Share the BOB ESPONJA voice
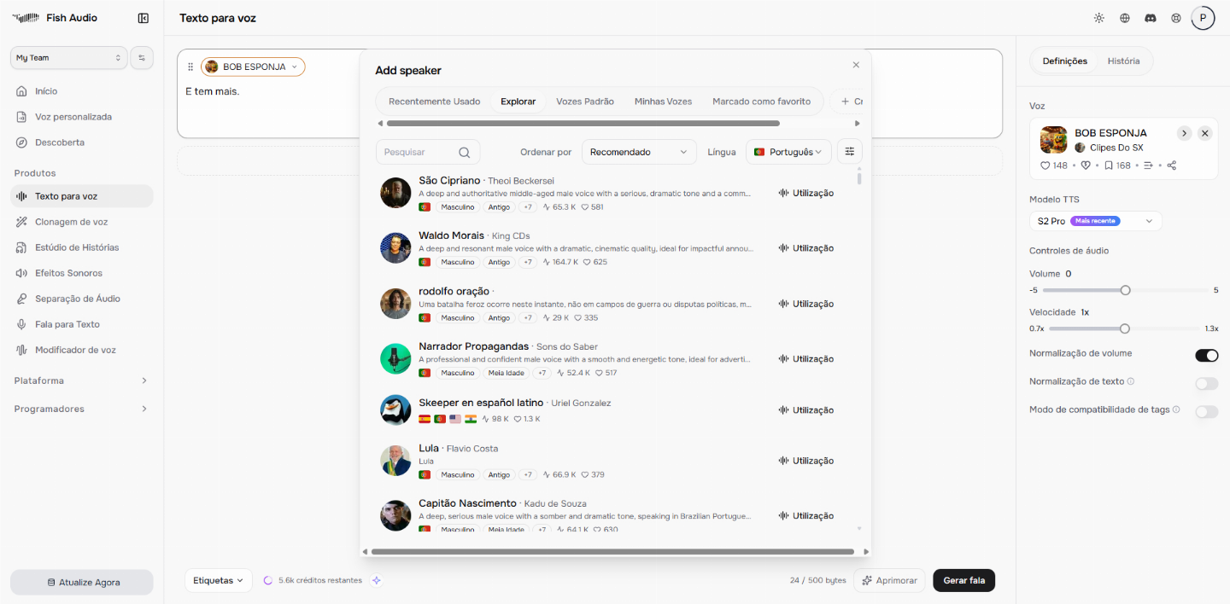This screenshot has height=604, width=1230. pos(1172,166)
